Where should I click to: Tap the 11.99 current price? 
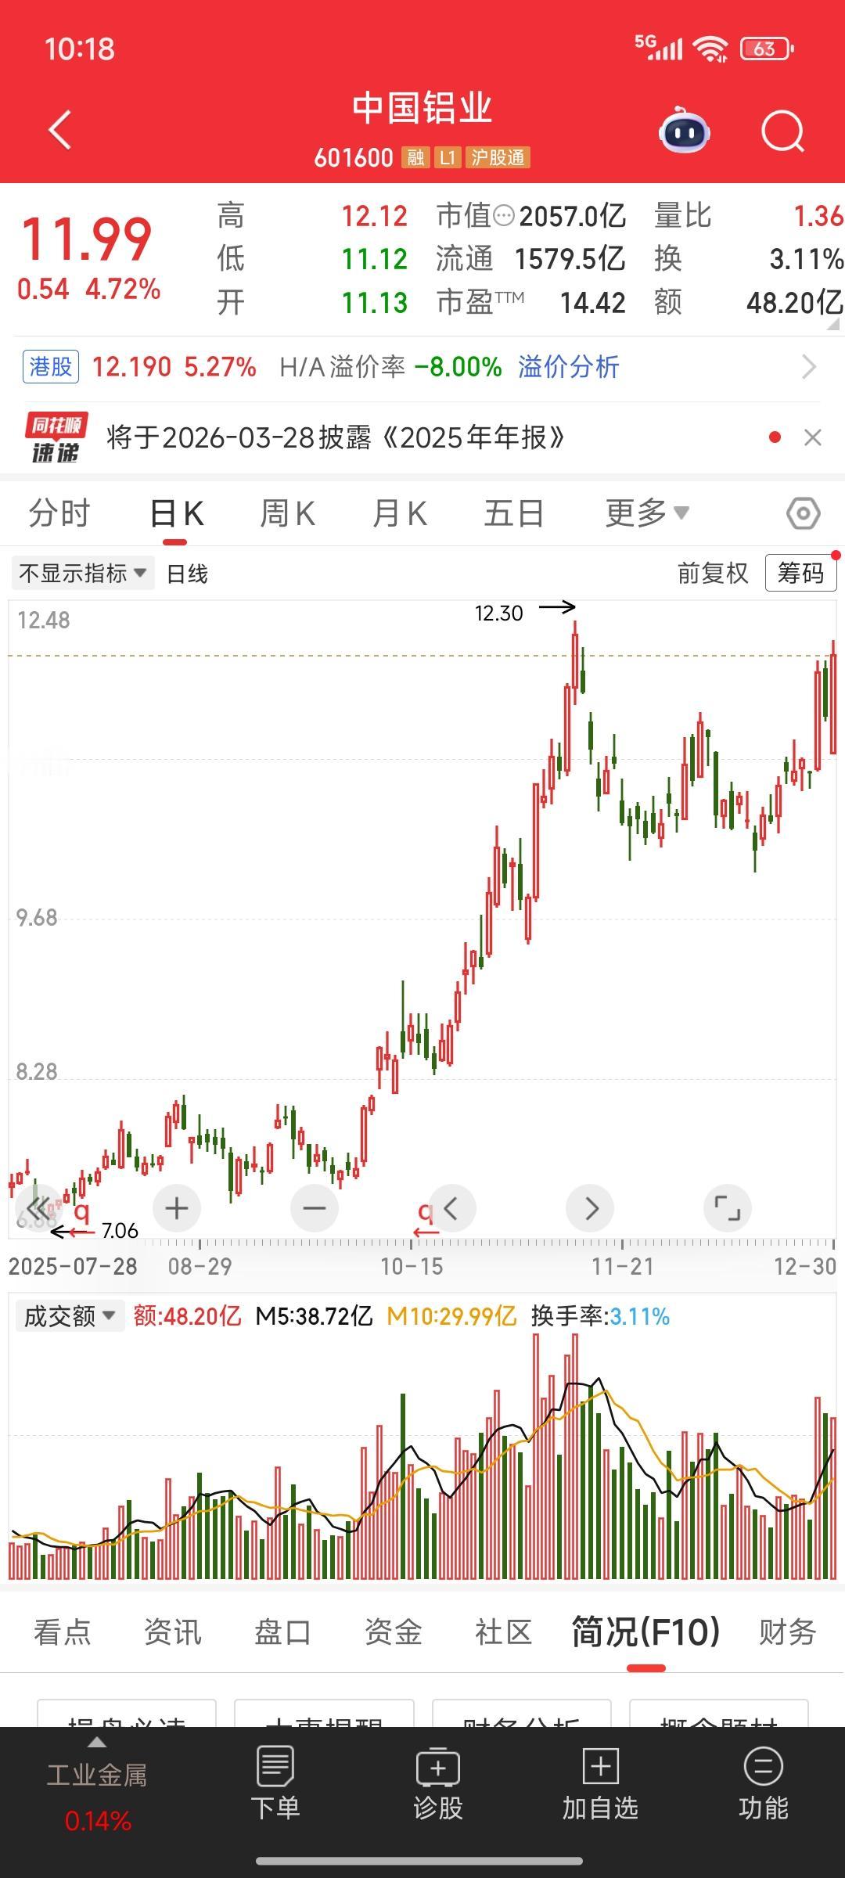tap(86, 239)
